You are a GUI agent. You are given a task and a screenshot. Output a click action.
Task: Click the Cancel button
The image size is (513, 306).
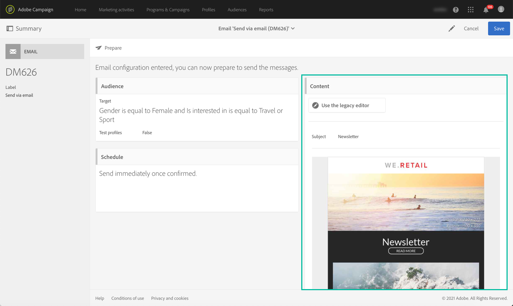click(x=471, y=28)
